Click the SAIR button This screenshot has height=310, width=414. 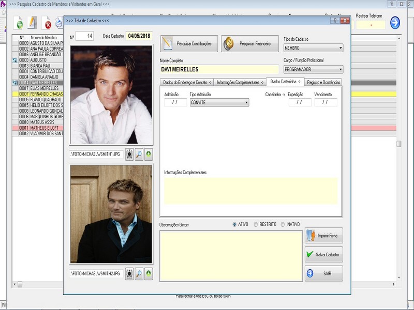(324, 274)
